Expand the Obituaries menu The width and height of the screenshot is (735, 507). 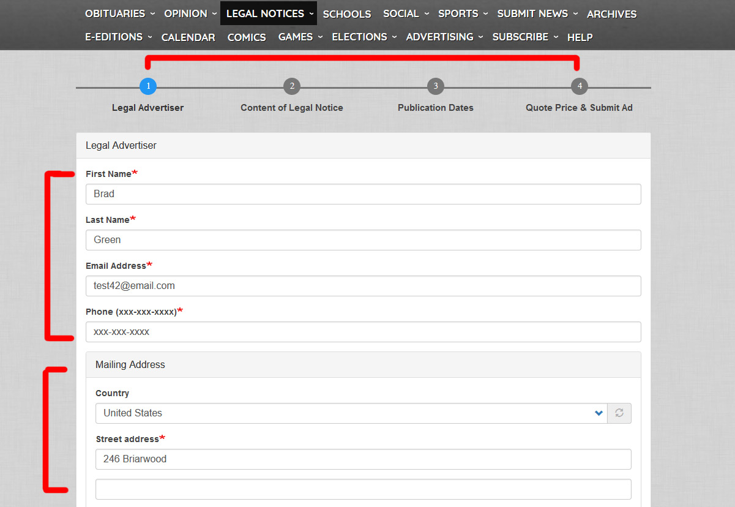click(x=119, y=13)
